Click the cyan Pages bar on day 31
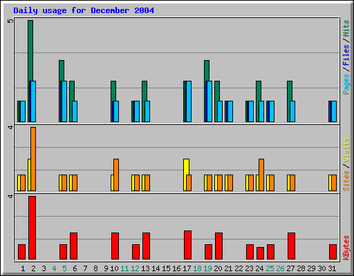Screen dimensions: 354x276 [334, 111]
